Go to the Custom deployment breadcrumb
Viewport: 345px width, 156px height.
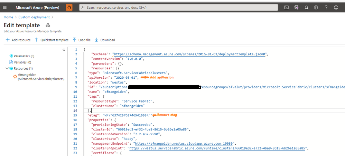click(34, 17)
